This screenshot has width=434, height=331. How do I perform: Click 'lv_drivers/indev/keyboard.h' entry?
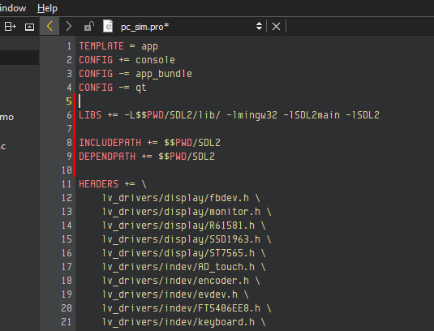pyautogui.click(x=178, y=323)
